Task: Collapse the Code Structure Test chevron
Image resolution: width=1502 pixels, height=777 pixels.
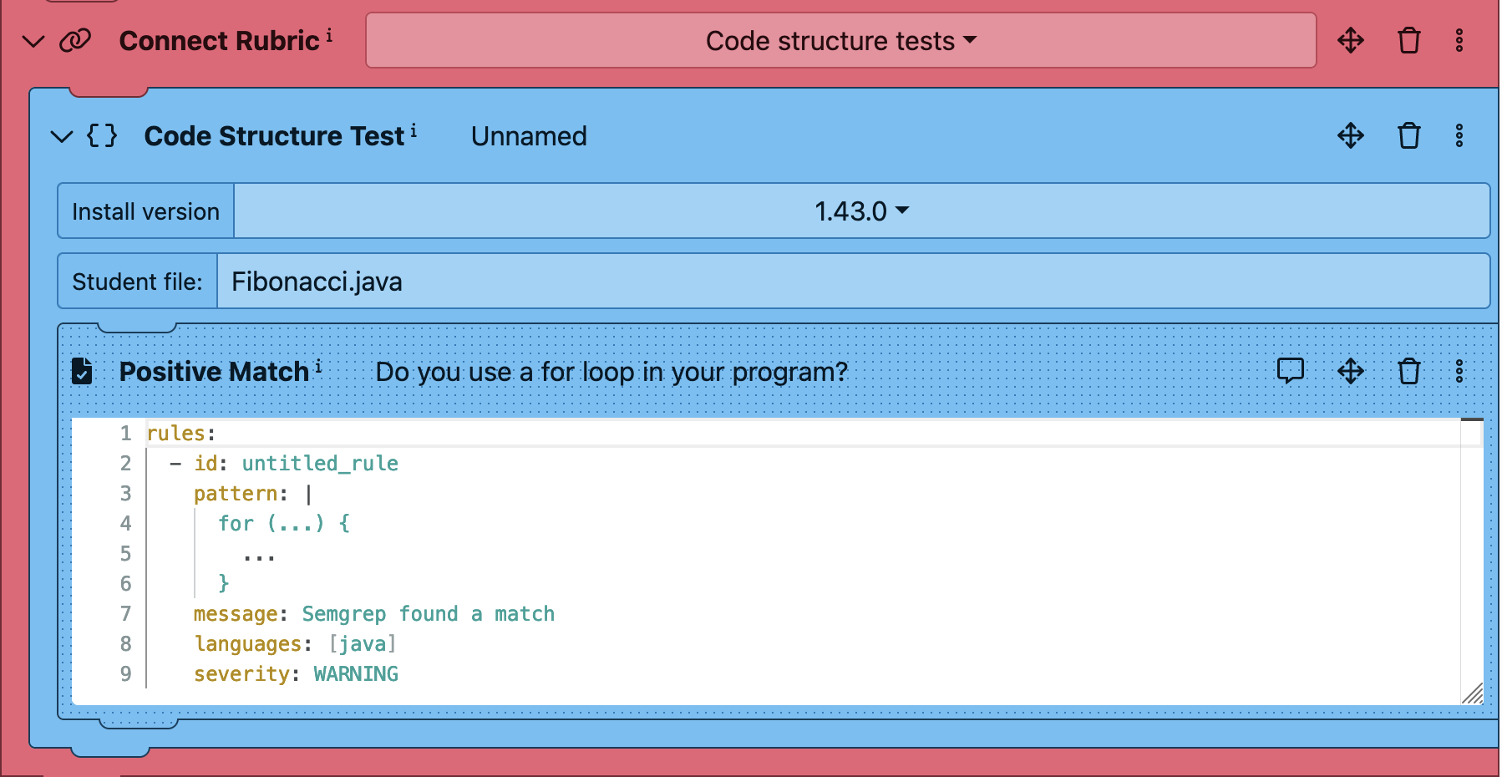Action: [x=62, y=136]
